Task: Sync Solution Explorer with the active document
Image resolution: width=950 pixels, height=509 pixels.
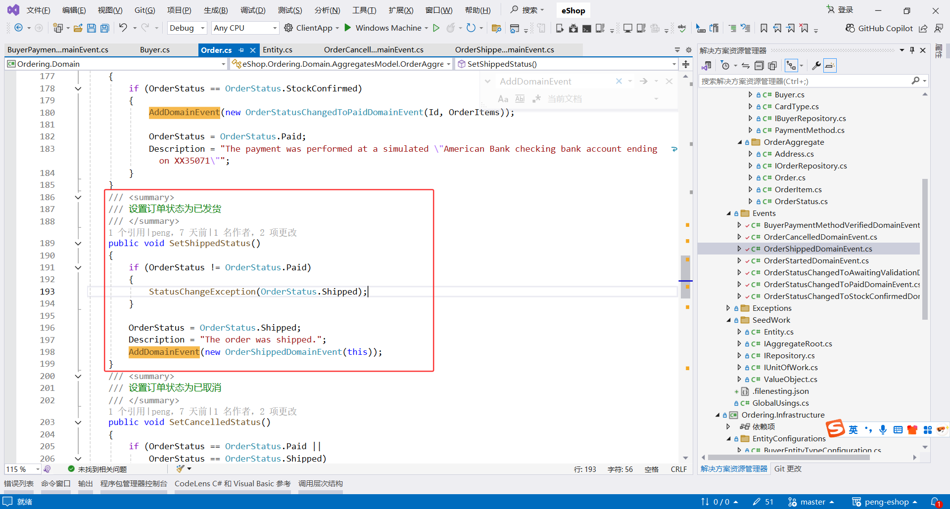Action: [746, 65]
